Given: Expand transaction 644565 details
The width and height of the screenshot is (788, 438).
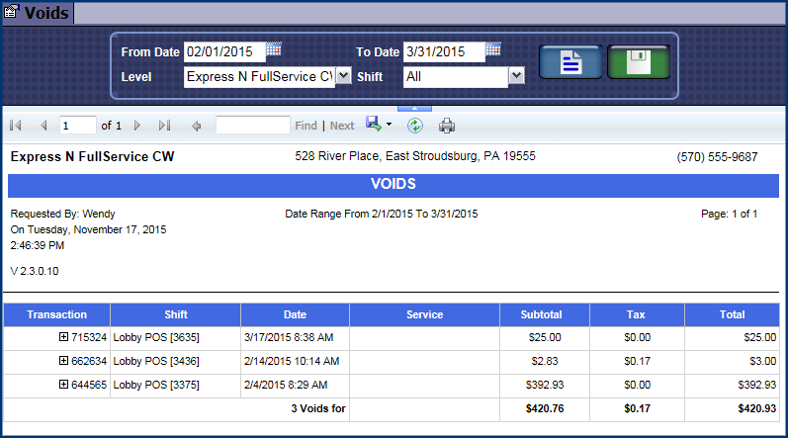Looking at the screenshot, I should pos(64,385).
